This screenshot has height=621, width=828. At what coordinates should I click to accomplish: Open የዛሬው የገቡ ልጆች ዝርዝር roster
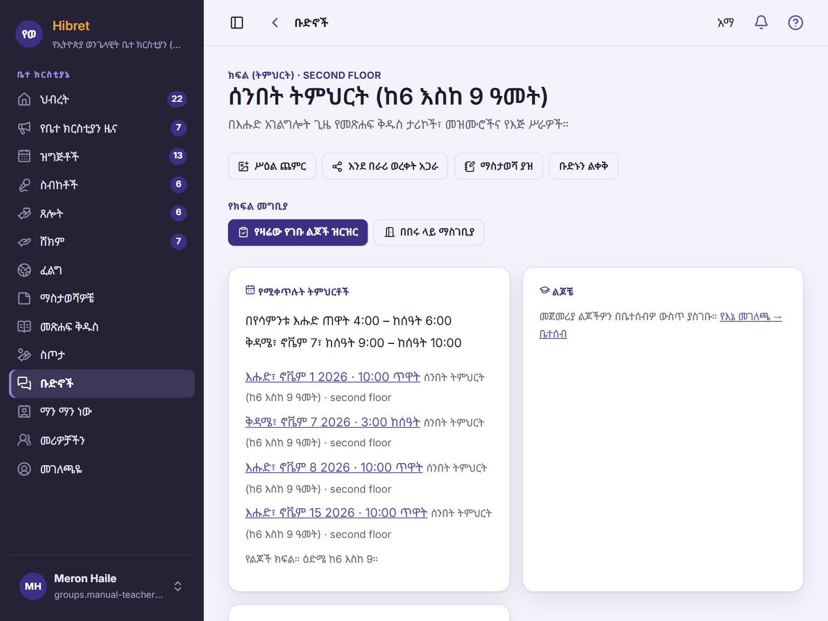coord(298,232)
